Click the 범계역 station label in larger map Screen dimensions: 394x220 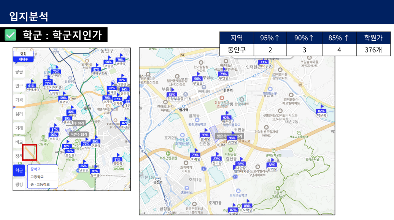pyautogui.click(x=183, y=110)
